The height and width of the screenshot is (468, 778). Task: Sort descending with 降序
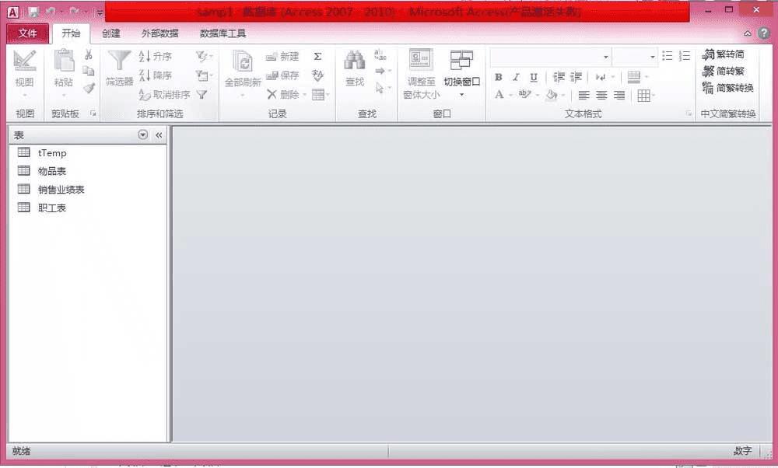(x=156, y=75)
